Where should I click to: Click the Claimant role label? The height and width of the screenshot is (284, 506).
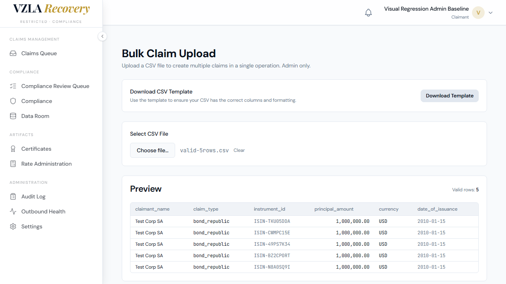460,17
